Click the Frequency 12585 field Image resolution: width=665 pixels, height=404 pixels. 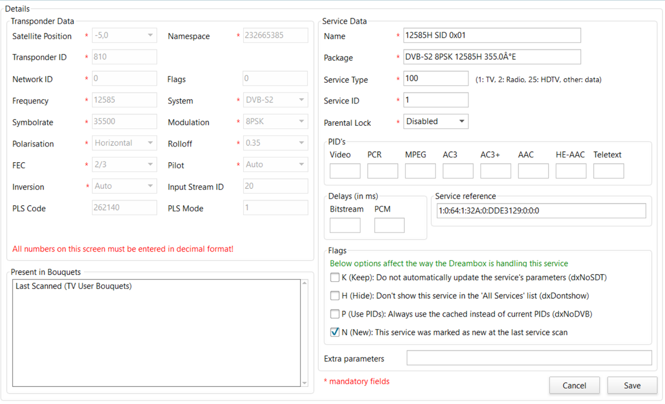pyautogui.click(x=124, y=100)
